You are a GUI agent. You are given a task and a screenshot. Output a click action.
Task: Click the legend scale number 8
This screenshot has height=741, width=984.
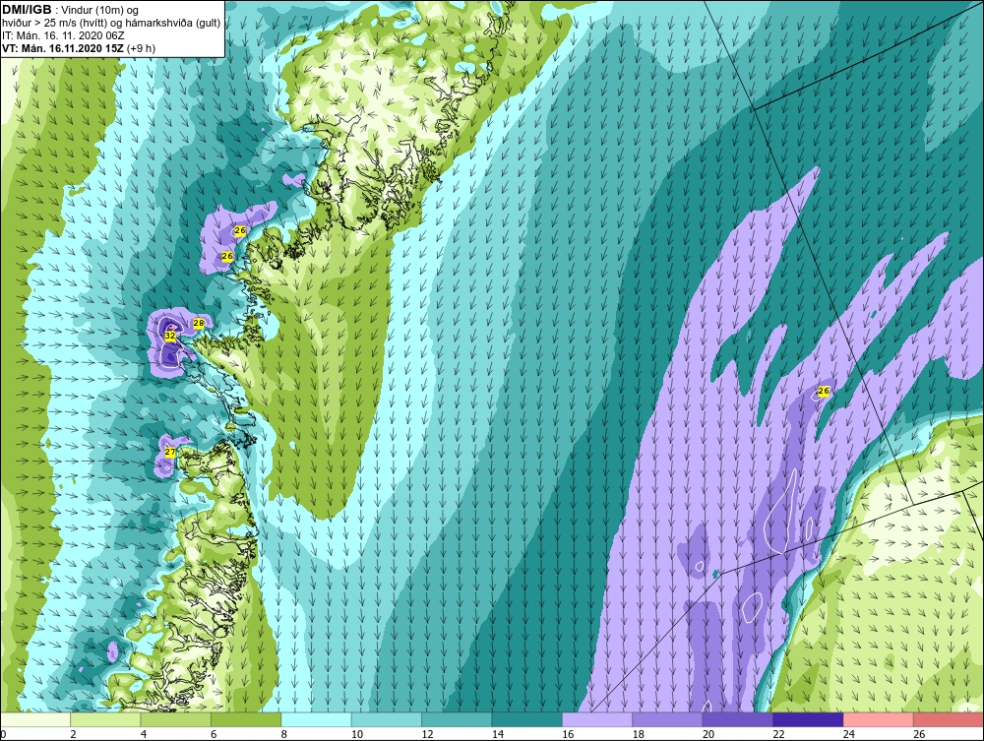coord(283,734)
